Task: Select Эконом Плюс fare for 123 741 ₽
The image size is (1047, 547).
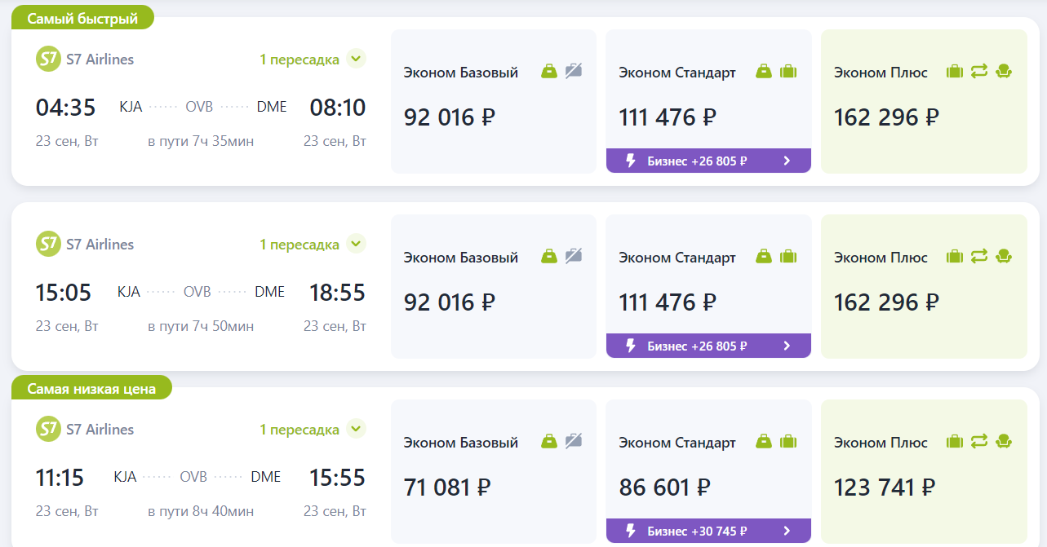Action: click(922, 471)
